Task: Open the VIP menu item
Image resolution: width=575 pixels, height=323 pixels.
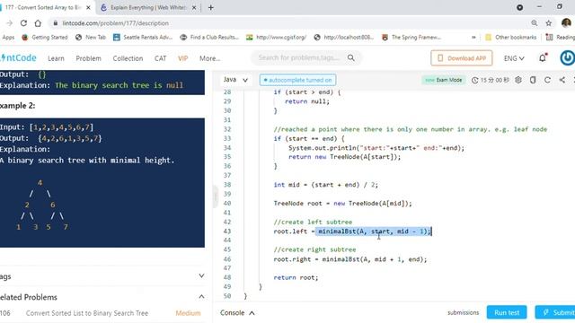Action: (182, 58)
